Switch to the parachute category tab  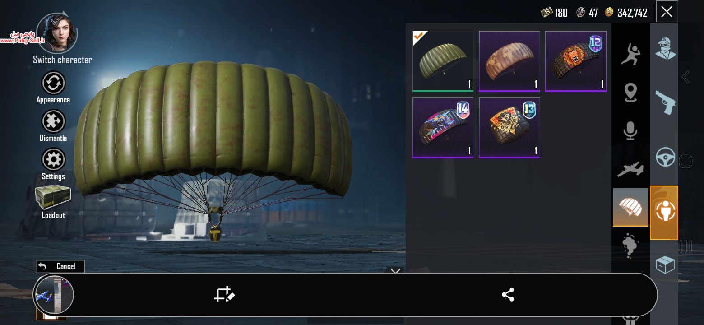[x=630, y=207]
